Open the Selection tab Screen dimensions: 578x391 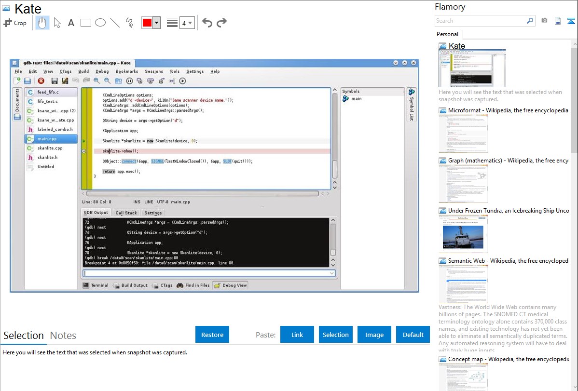point(24,336)
